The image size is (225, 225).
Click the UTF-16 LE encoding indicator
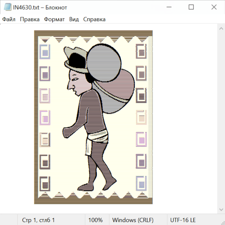click(x=183, y=220)
